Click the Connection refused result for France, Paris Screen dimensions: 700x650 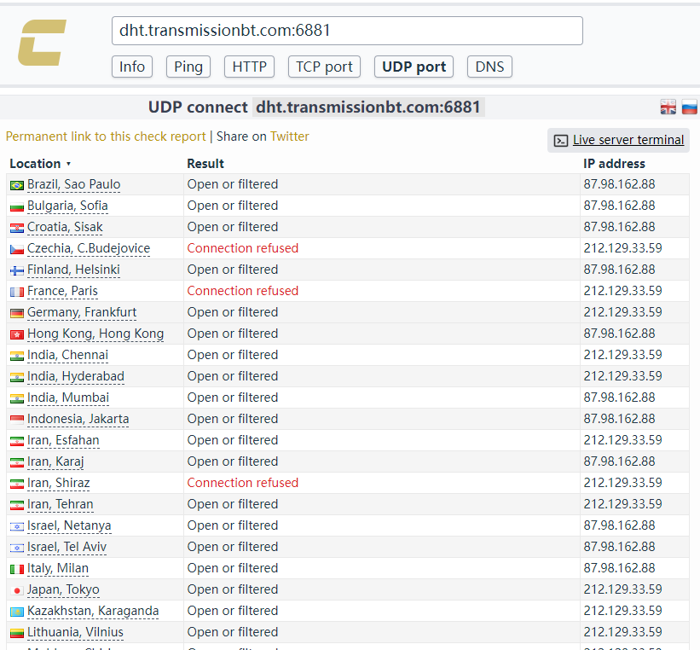(x=243, y=291)
